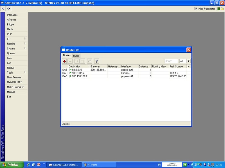The height and width of the screenshot is (168, 225).
Task: Remove selected route with minus button
Action: click(70, 61)
